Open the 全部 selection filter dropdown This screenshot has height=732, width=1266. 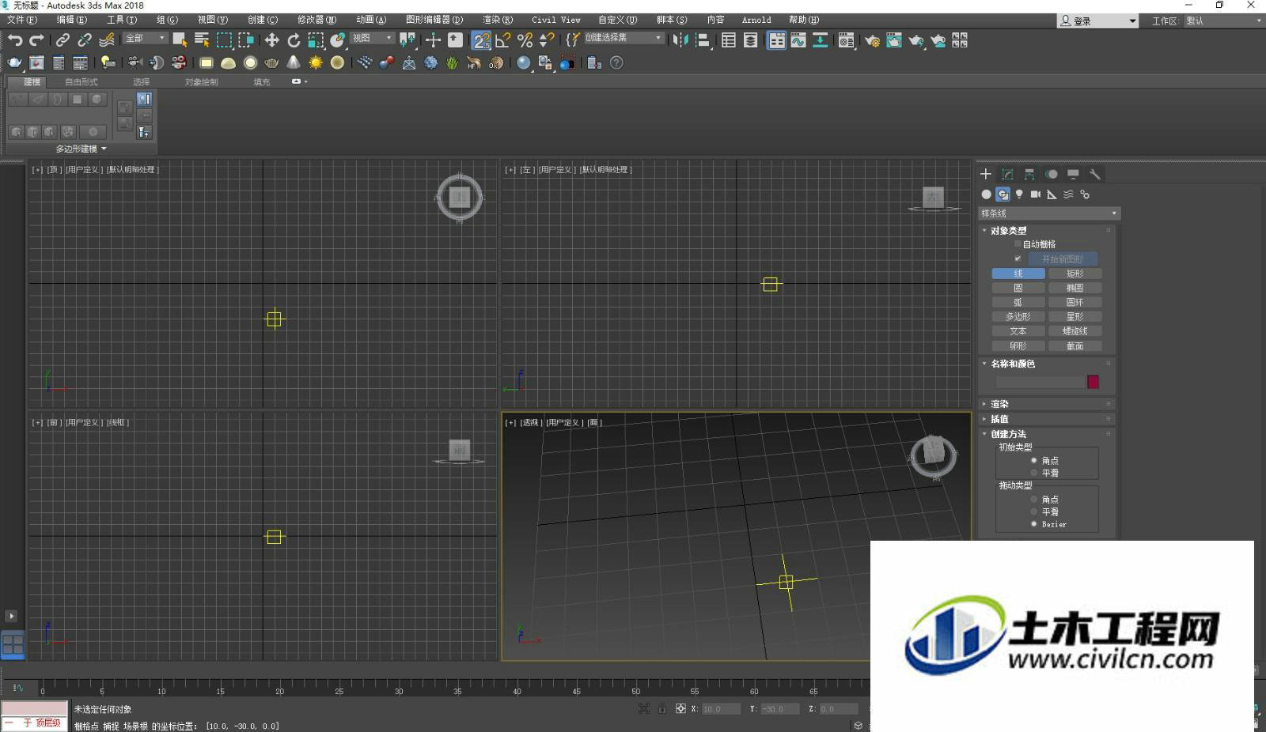146,38
